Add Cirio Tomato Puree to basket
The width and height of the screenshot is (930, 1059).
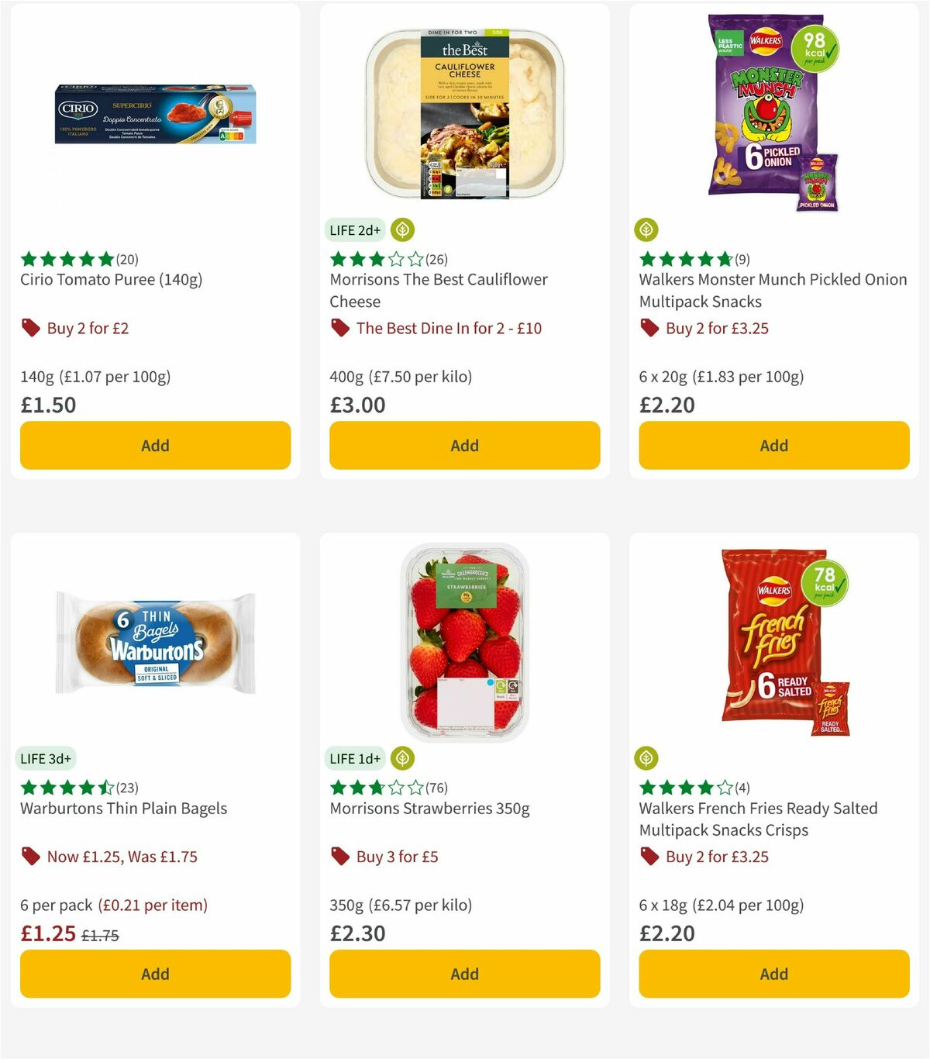[x=155, y=445]
